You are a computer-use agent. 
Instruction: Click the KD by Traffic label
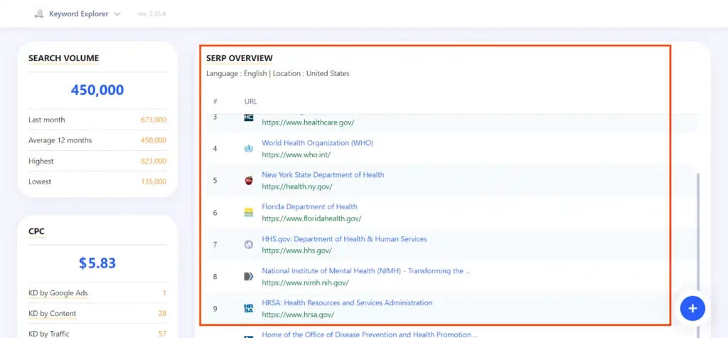[49, 333]
